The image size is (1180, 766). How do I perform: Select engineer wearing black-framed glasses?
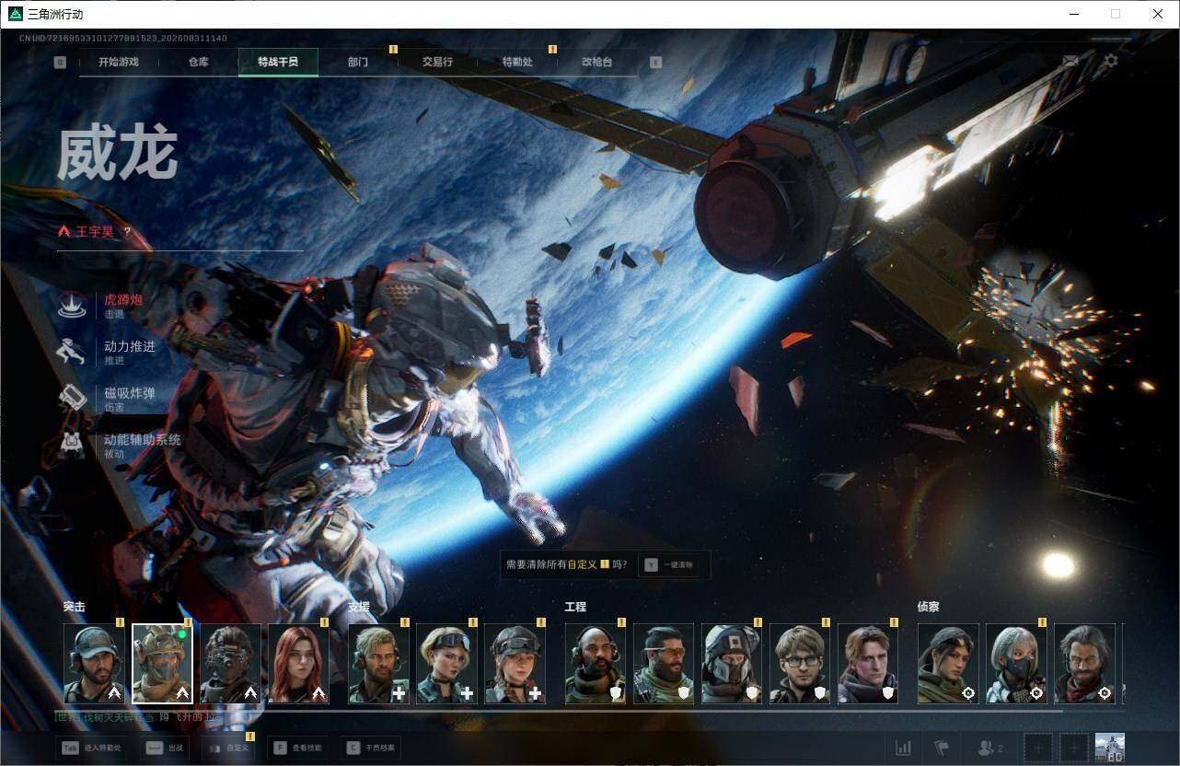tap(800, 664)
